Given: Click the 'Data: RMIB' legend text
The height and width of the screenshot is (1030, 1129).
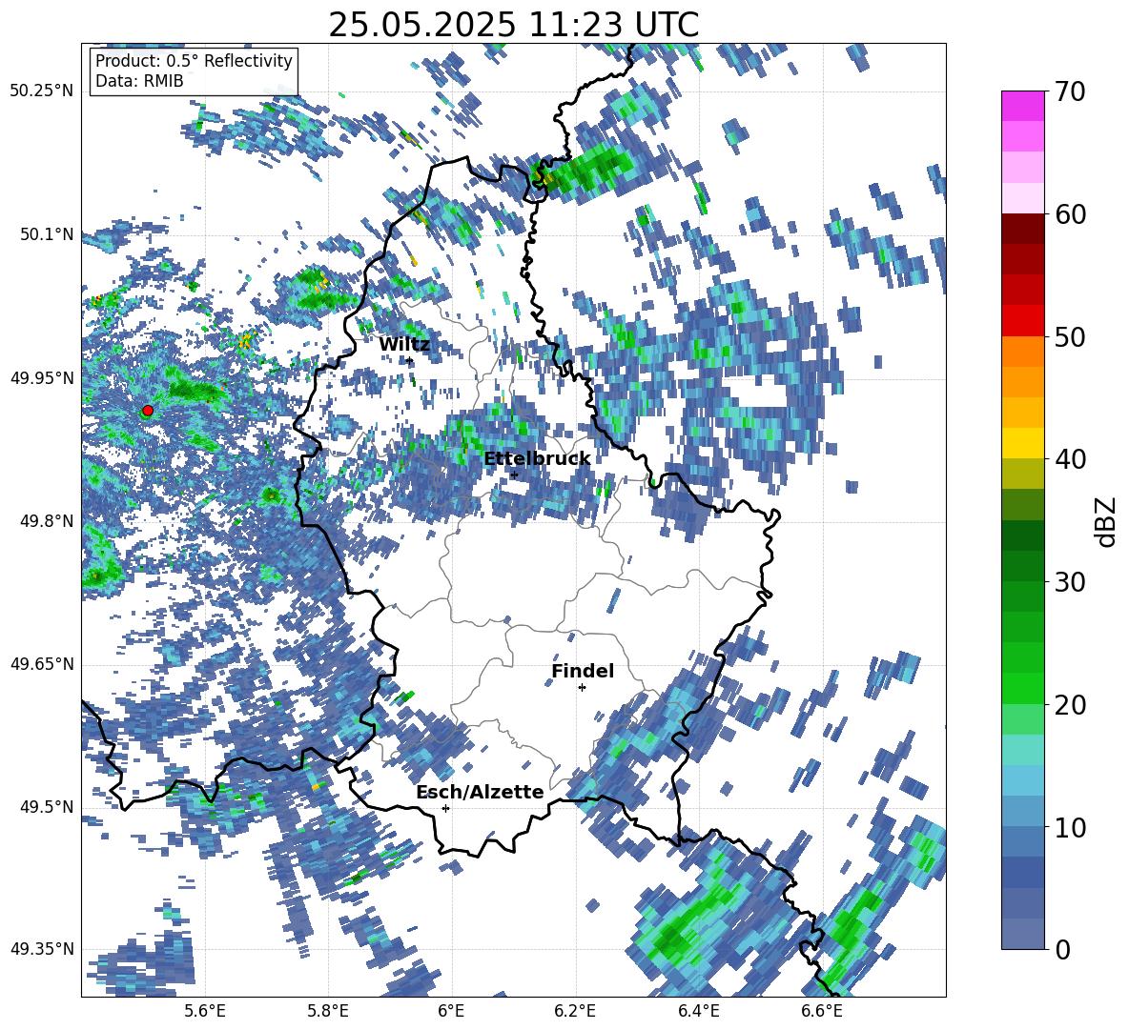Looking at the screenshot, I should pyautogui.click(x=139, y=81).
